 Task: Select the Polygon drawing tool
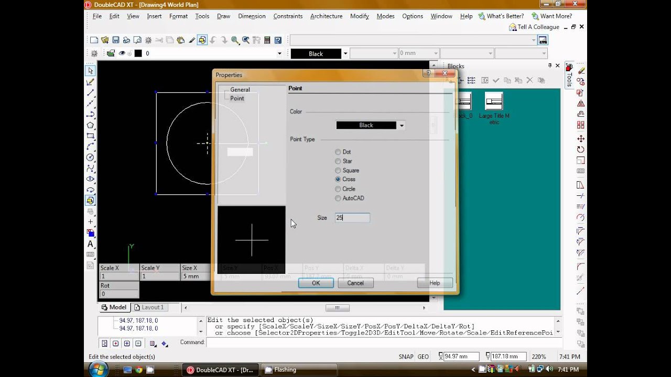point(90,125)
